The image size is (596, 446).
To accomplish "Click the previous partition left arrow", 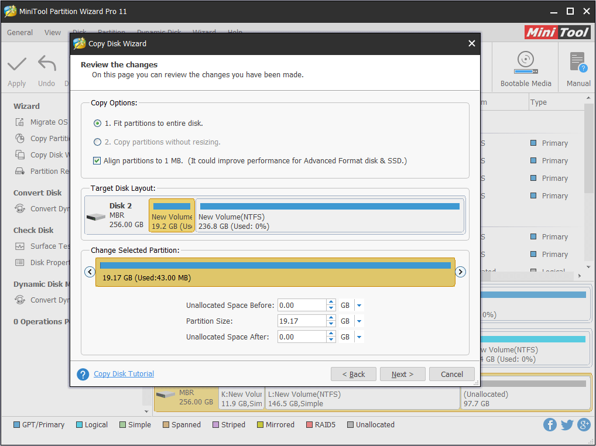I will pyautogui.click(x=90, y=272).
